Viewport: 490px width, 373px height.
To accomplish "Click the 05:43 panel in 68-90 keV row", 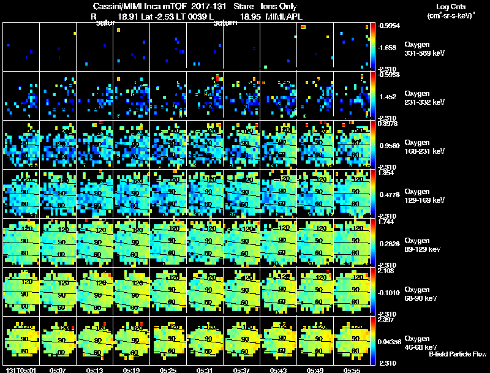I will 279,292.
